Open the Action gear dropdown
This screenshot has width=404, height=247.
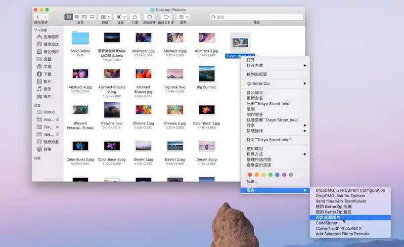[121, 17]
